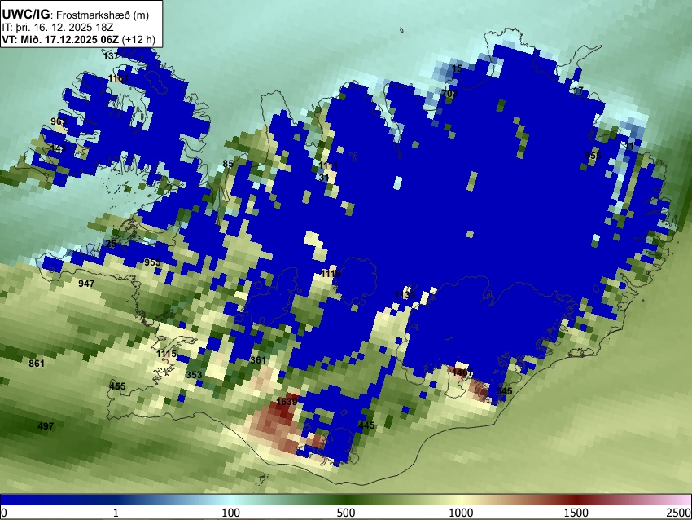This screenshot has height=520, width=692.
Task: Click the '15' value label
Action: pyautogui.click(x=458, y=68)
